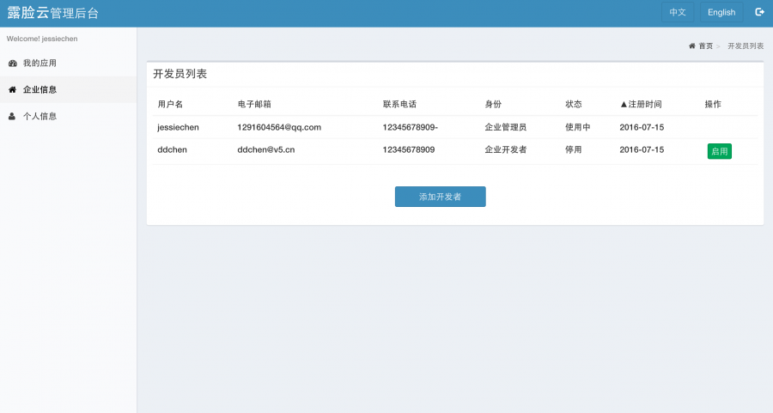Viewport: 773px width, 413px height.
Task: Open 我的应用 in the sidebar
Action: tap(68, 63)
